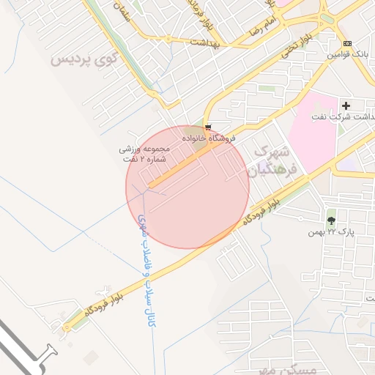Click the بلوار تختی street label
This screenshot has height=375, width=375.
pos(297,46)
